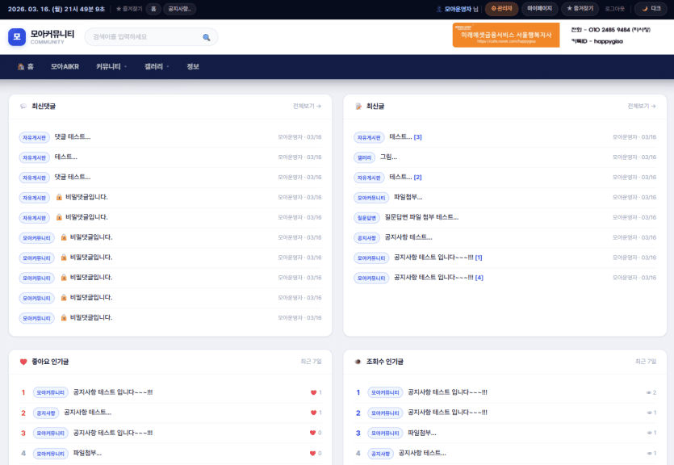Click the 자유게시판 category badge
Viewport: 674px width, 465px height.
[33, 136]
